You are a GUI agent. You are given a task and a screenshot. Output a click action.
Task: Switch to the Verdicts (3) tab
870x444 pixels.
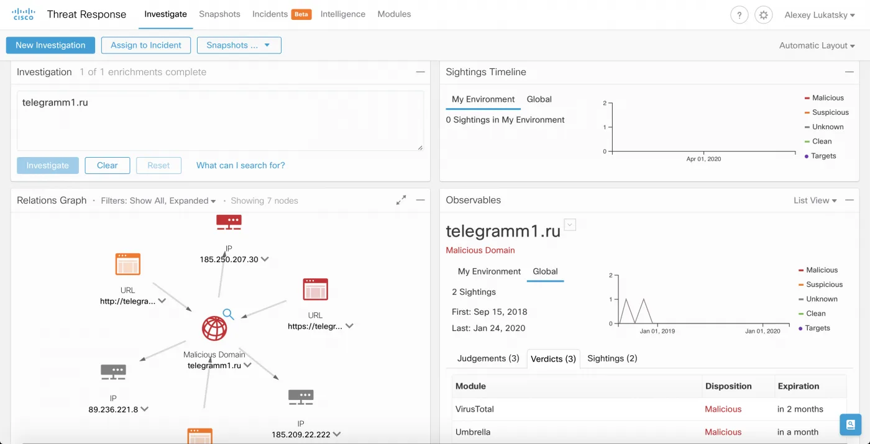point(553,359)
